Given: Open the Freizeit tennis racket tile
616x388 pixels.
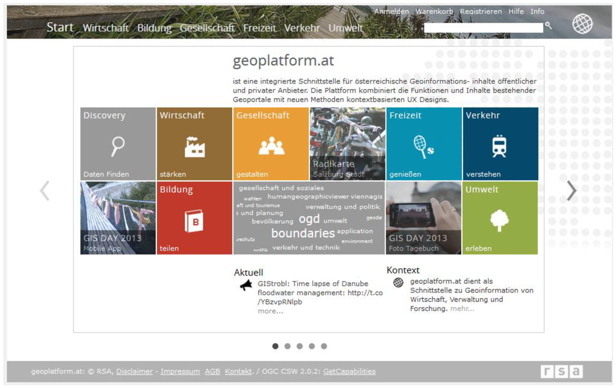Looking at the screenshot, I should 423,144.
